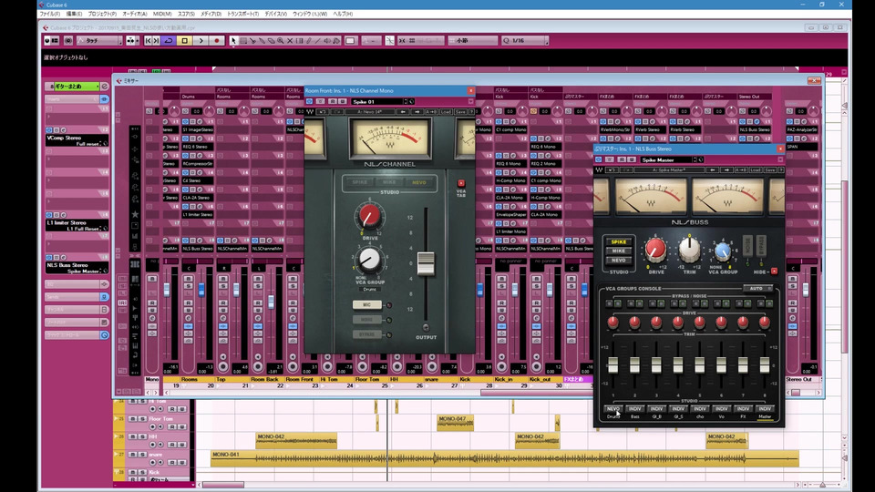Select the Draw pencil tool
This screenshot has height=492, width=875.
click(x=309, y=41)
